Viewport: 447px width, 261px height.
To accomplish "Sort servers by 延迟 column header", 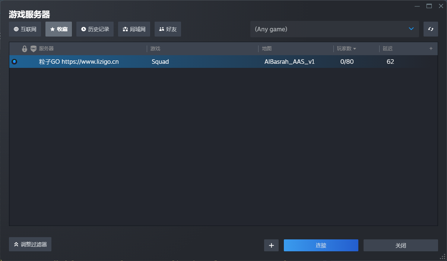I will 388,49.
